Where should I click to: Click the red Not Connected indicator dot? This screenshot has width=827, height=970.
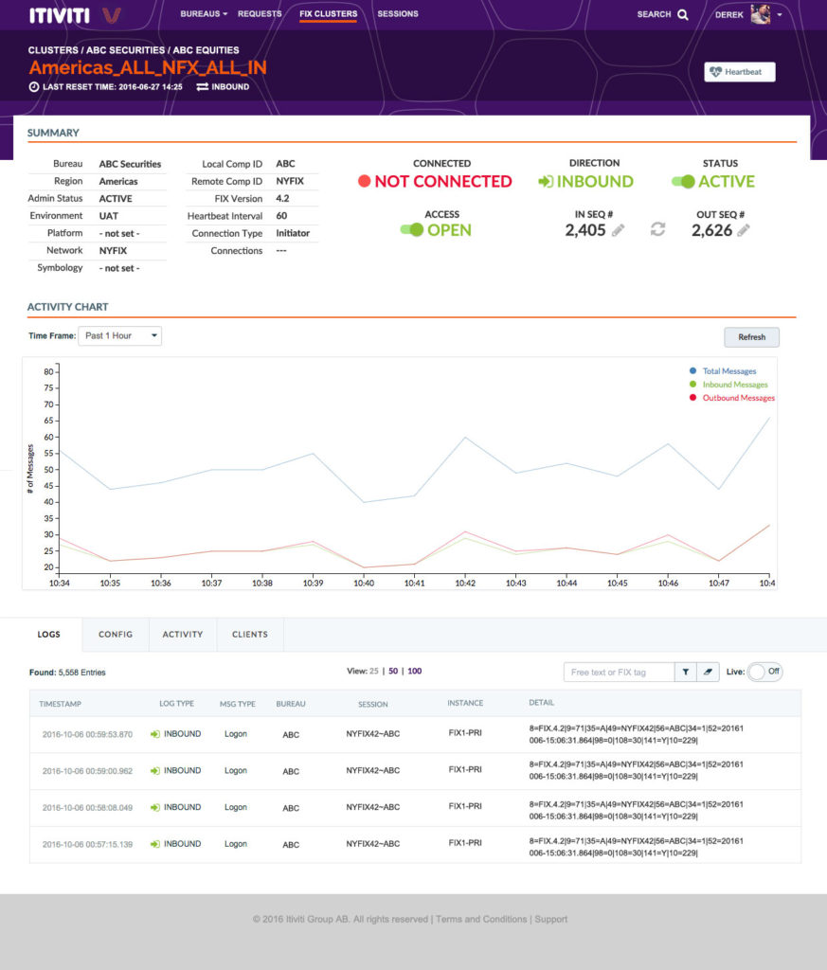[x=365, y=181]
